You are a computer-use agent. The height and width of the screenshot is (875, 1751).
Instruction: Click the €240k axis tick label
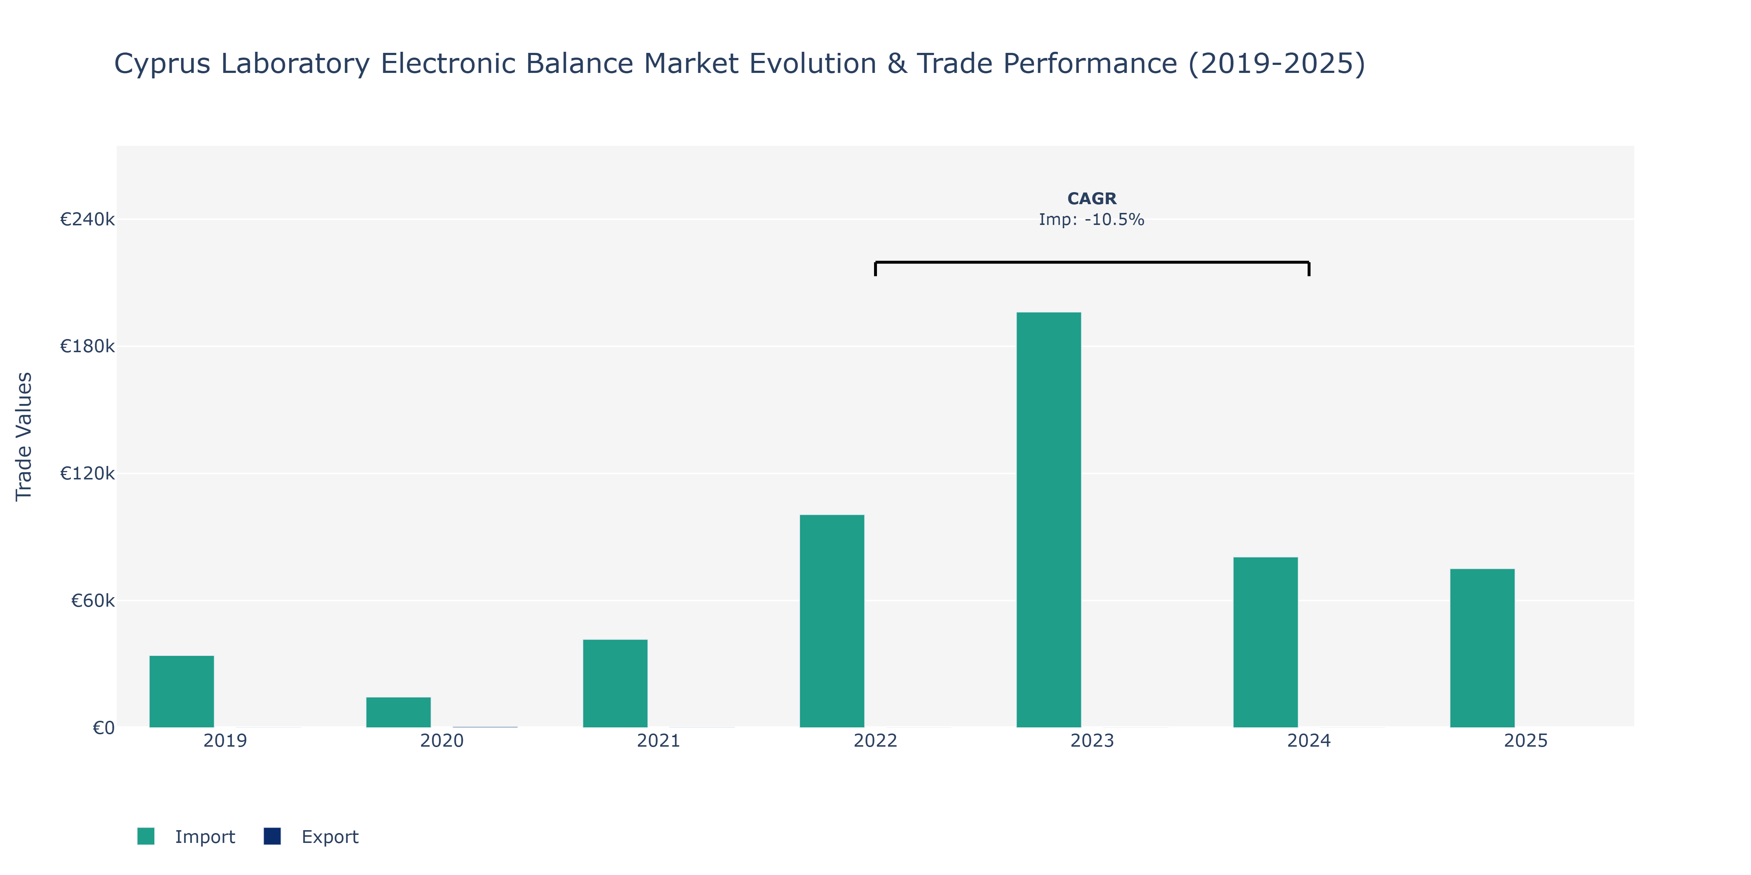[87, 219]
